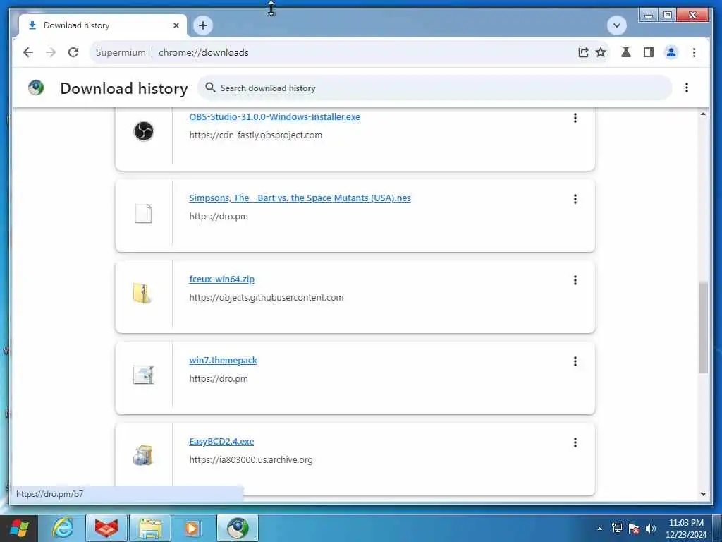Click the vertical scrollbar thumb

[x=703, y=327]
